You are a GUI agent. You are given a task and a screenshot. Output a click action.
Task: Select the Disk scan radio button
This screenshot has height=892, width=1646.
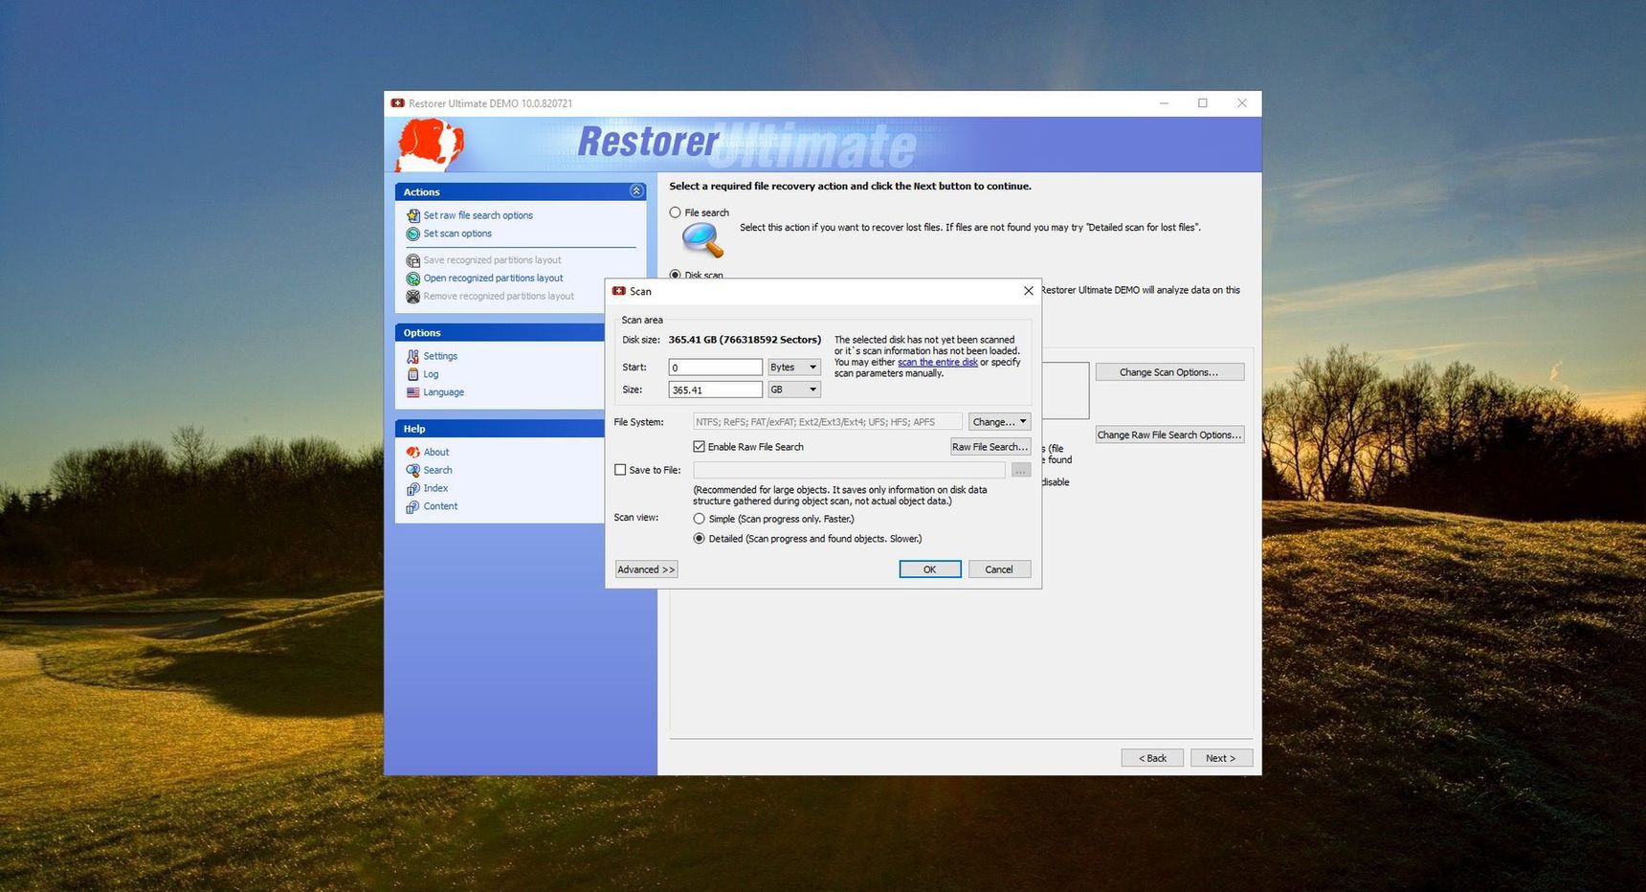point(676,275)
